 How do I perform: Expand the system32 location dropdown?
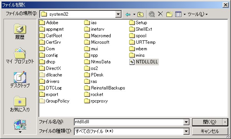pyautogui.click(x=118, y=14)
